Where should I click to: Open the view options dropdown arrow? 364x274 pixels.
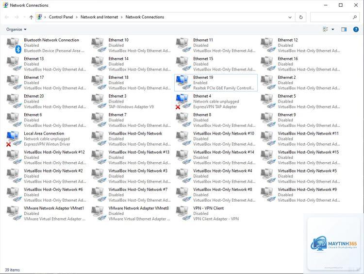coord(332,29)
